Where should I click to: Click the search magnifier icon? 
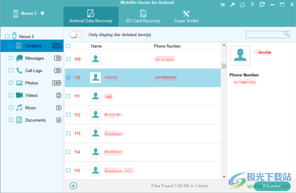pyautogui.click(x=286, y=34)
